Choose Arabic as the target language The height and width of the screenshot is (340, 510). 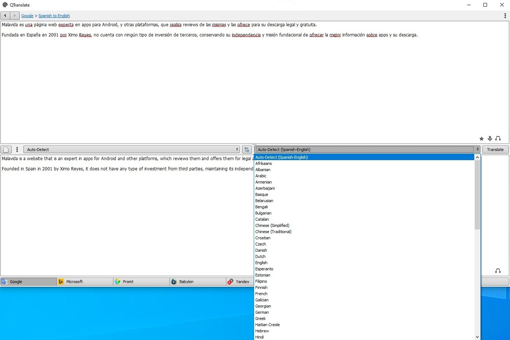[x=364, y=176]
